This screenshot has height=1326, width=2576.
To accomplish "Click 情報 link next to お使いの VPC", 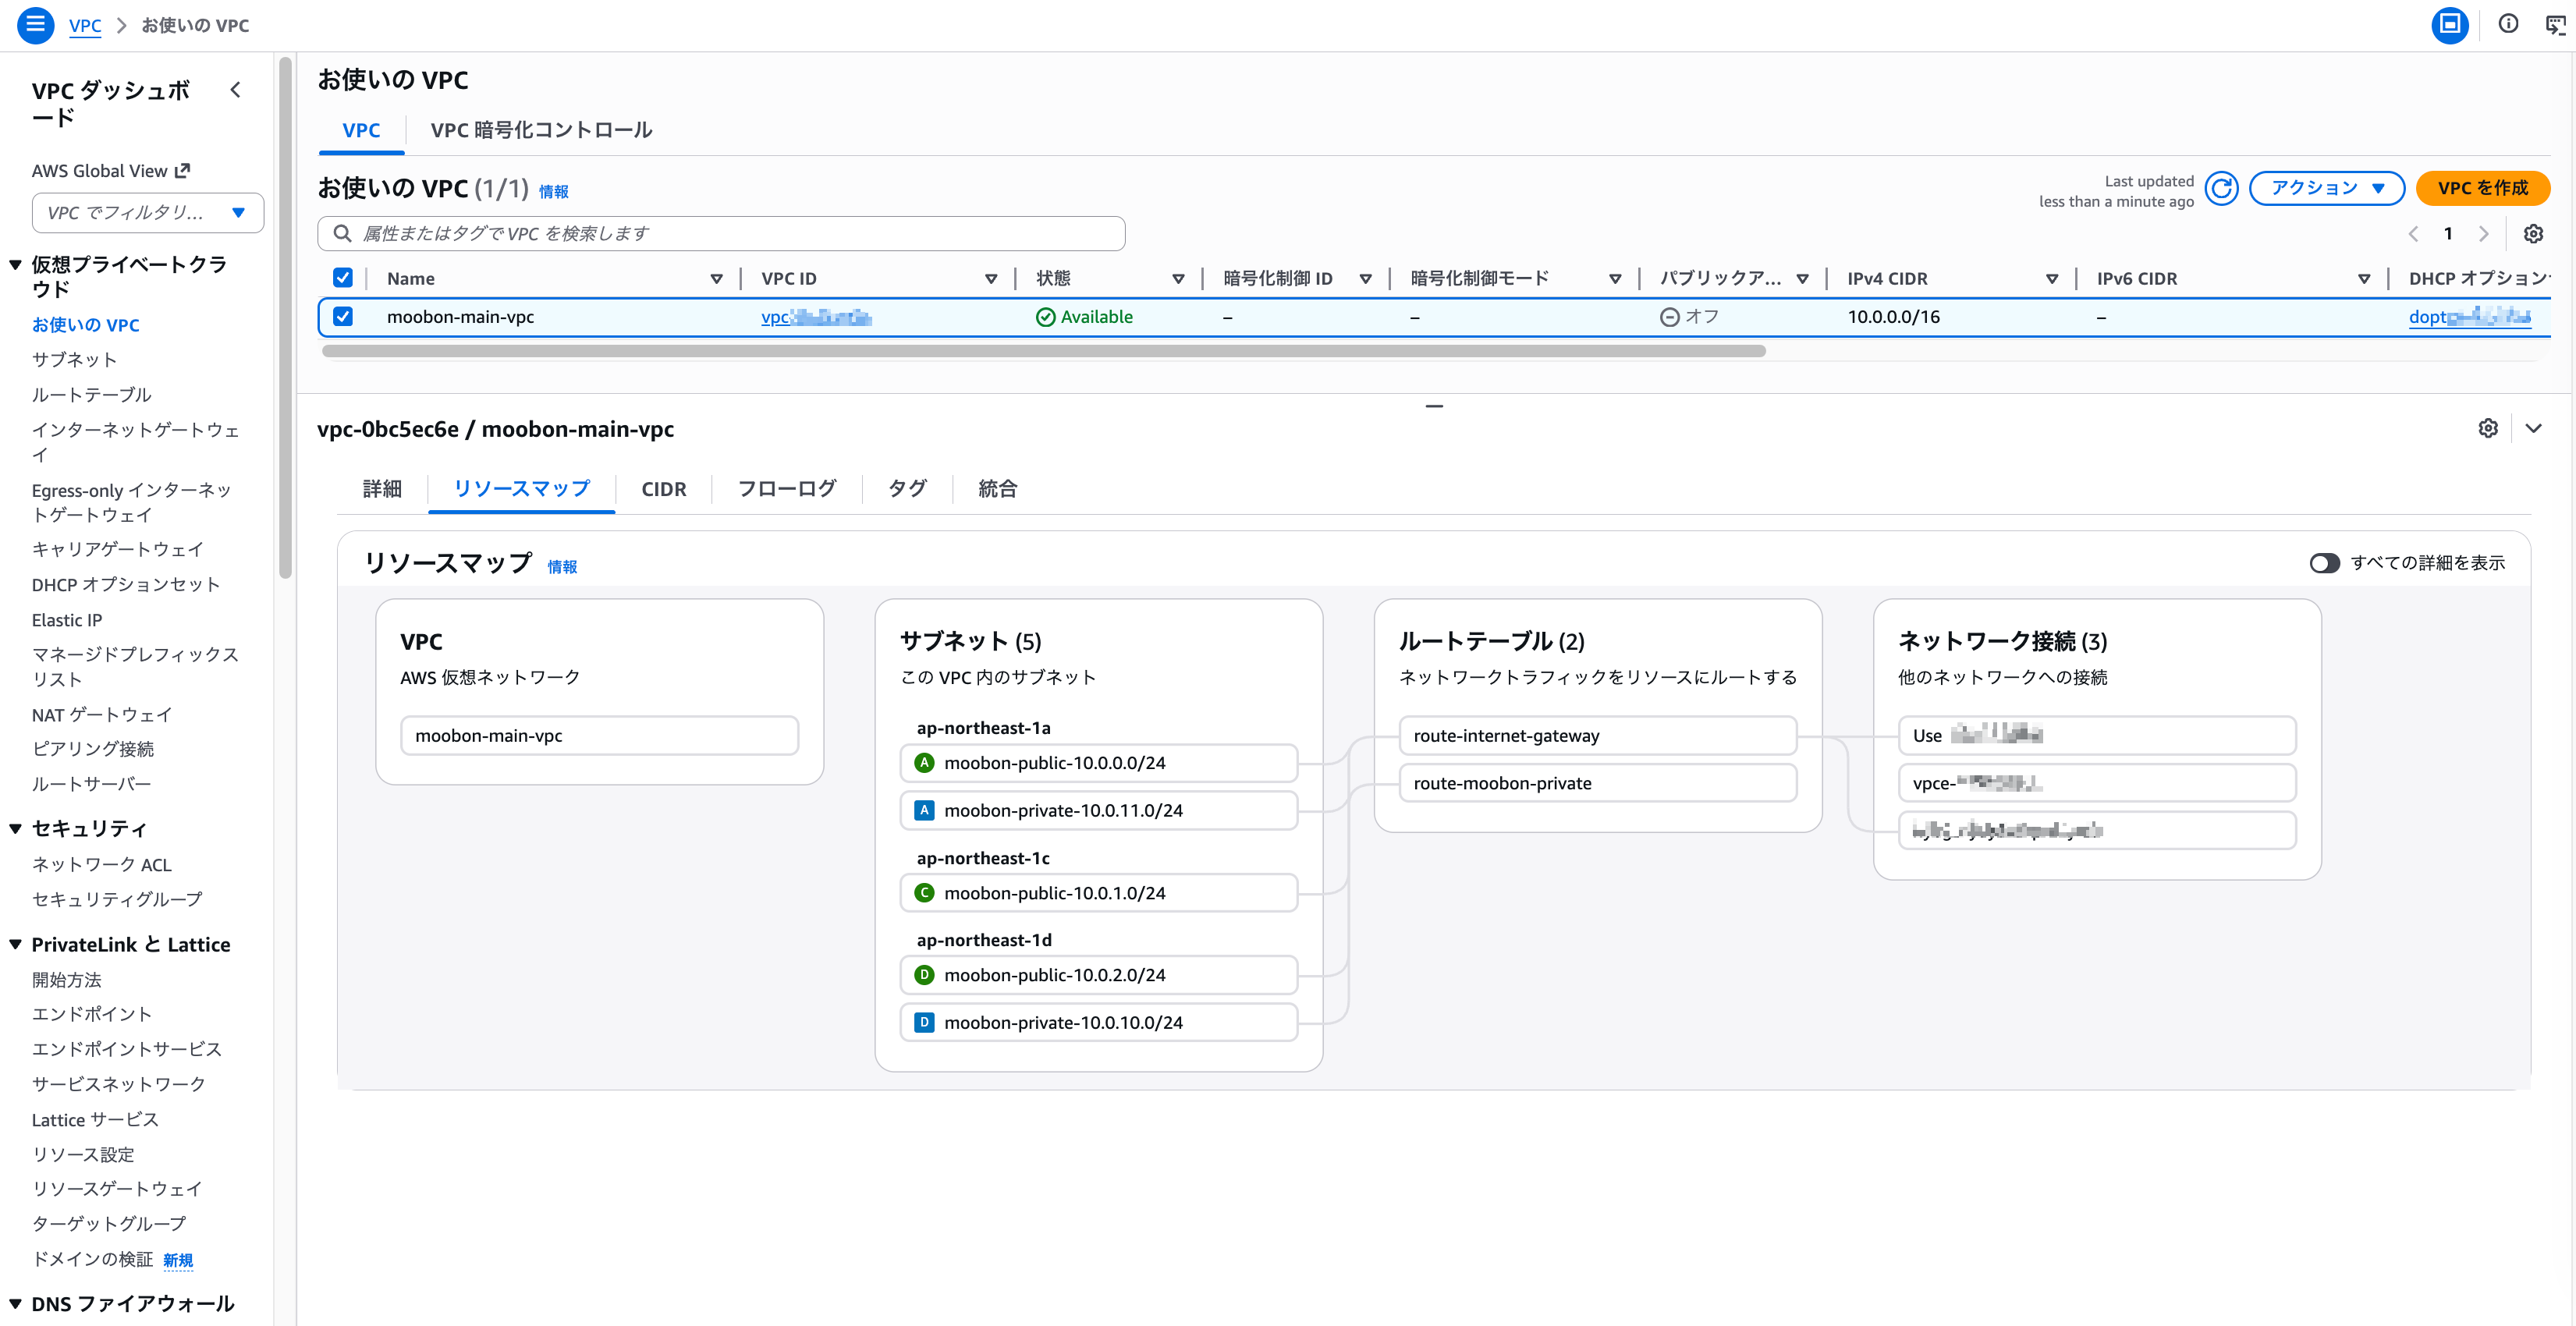I will 554,191.
